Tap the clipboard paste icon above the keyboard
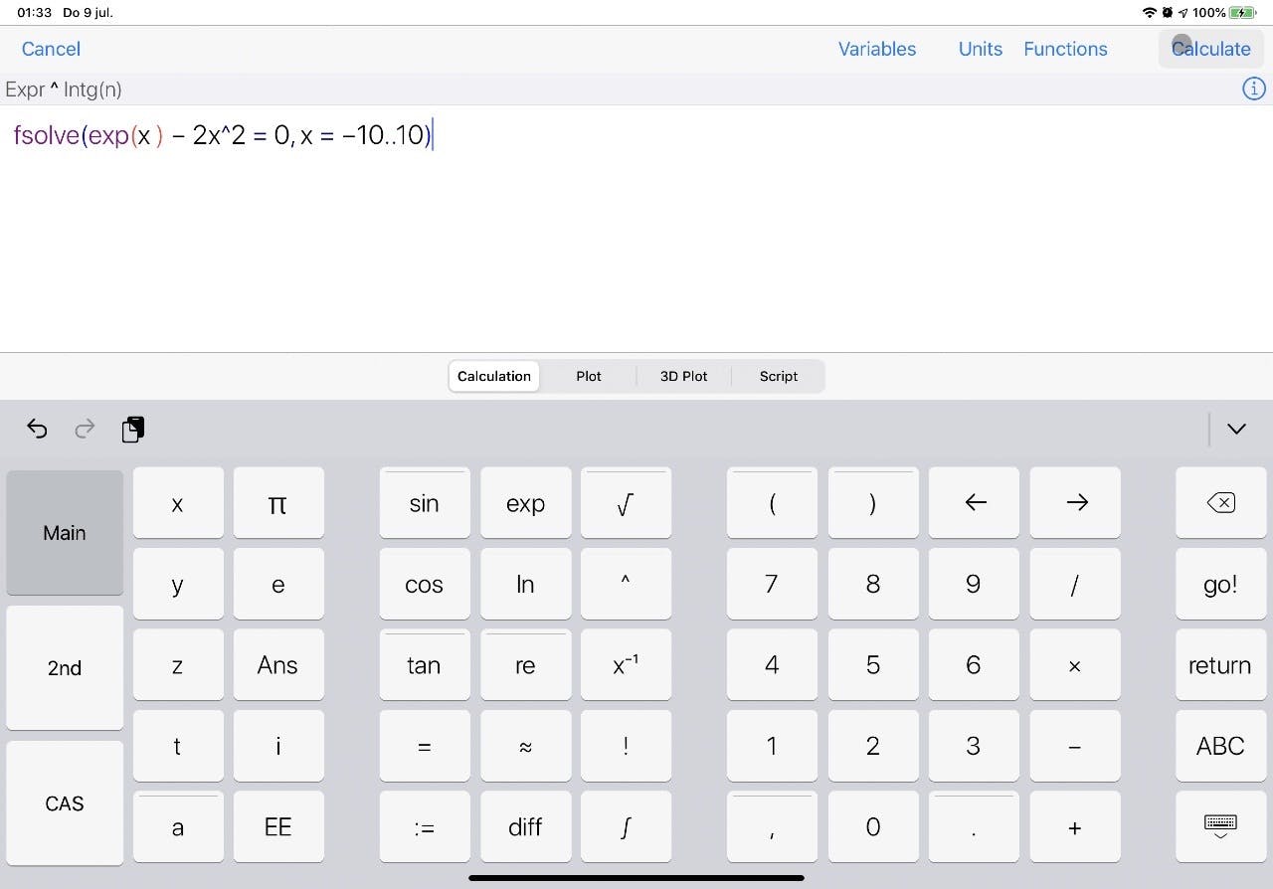The image size is (1273, 889). (132, 429)
